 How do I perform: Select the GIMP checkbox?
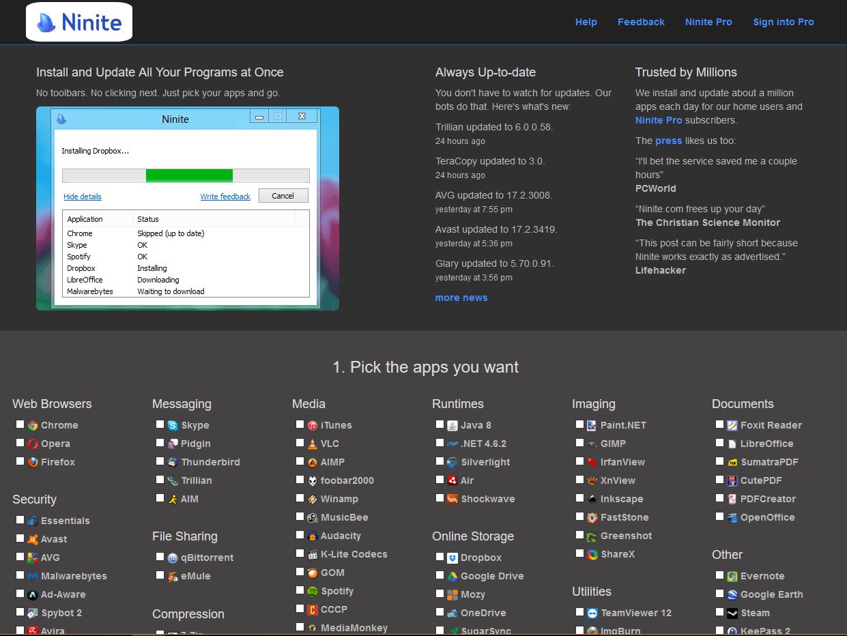579,443
